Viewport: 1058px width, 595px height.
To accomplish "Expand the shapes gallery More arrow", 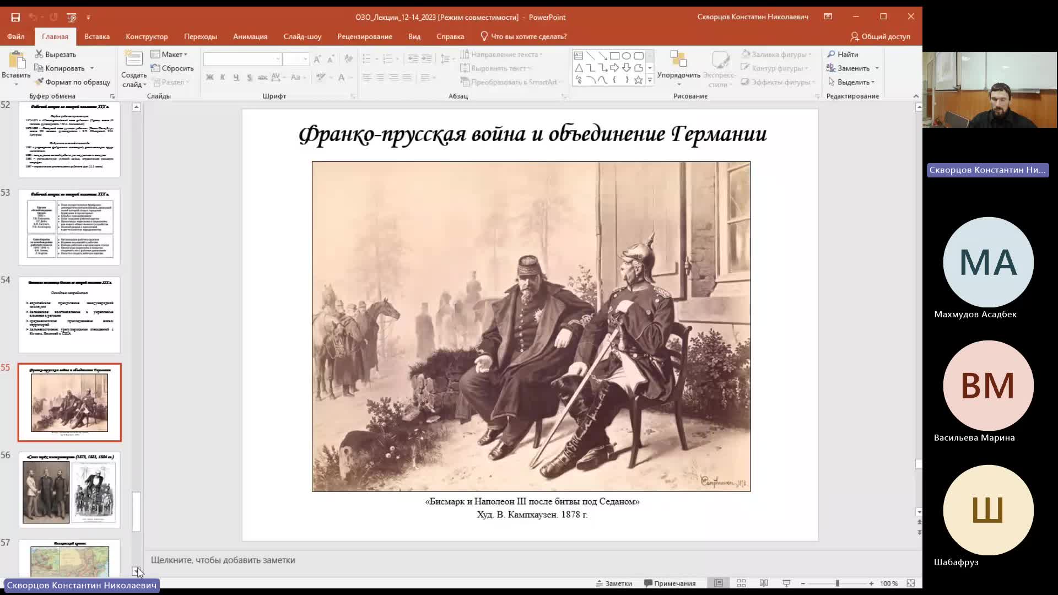I will [x=650, y=80].
